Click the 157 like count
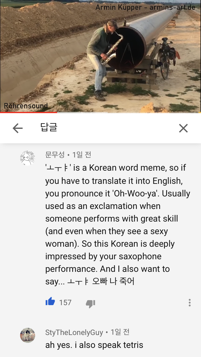Image resolution: width=201 pixels, height=357 pixels. click(x=65, y=303)
